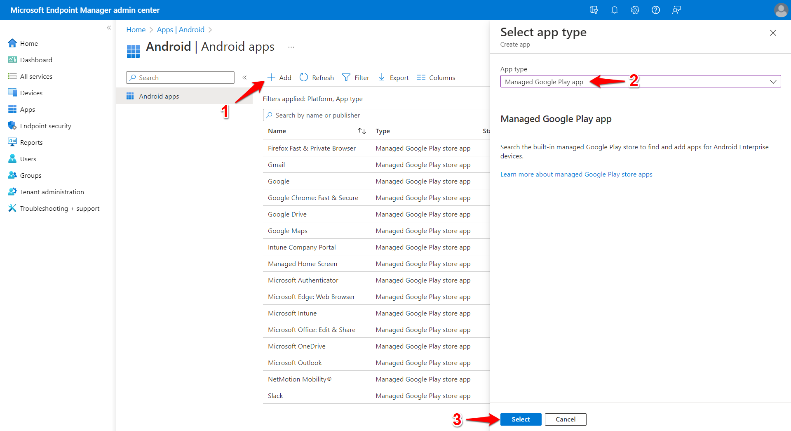Collapse the Android apps sub-menu pane
The height and width of the screenshot is (431, 791).
[x=244, y=78]
